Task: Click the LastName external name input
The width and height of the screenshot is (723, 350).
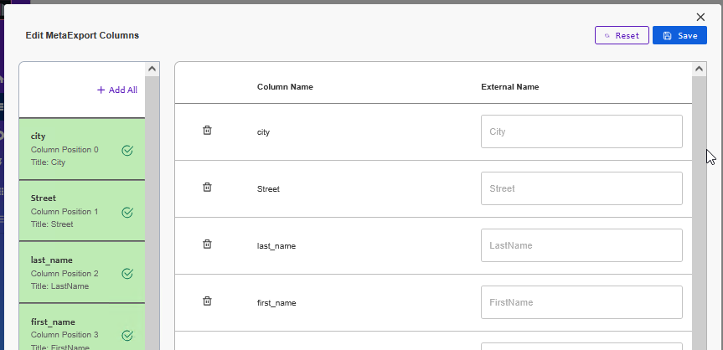Action: coord(581,245)
